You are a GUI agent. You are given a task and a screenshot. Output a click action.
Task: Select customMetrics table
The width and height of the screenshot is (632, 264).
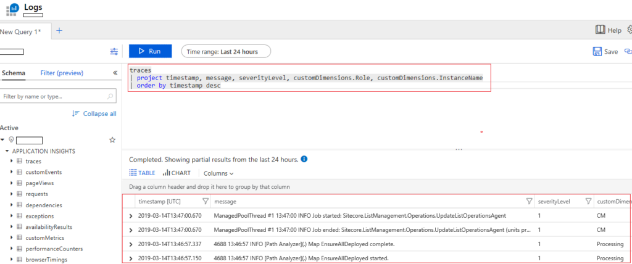(44, 238)
